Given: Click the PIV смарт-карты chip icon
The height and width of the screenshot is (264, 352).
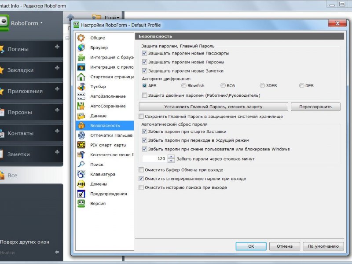Looking at the screenshot, I should (x=81, y=145).
